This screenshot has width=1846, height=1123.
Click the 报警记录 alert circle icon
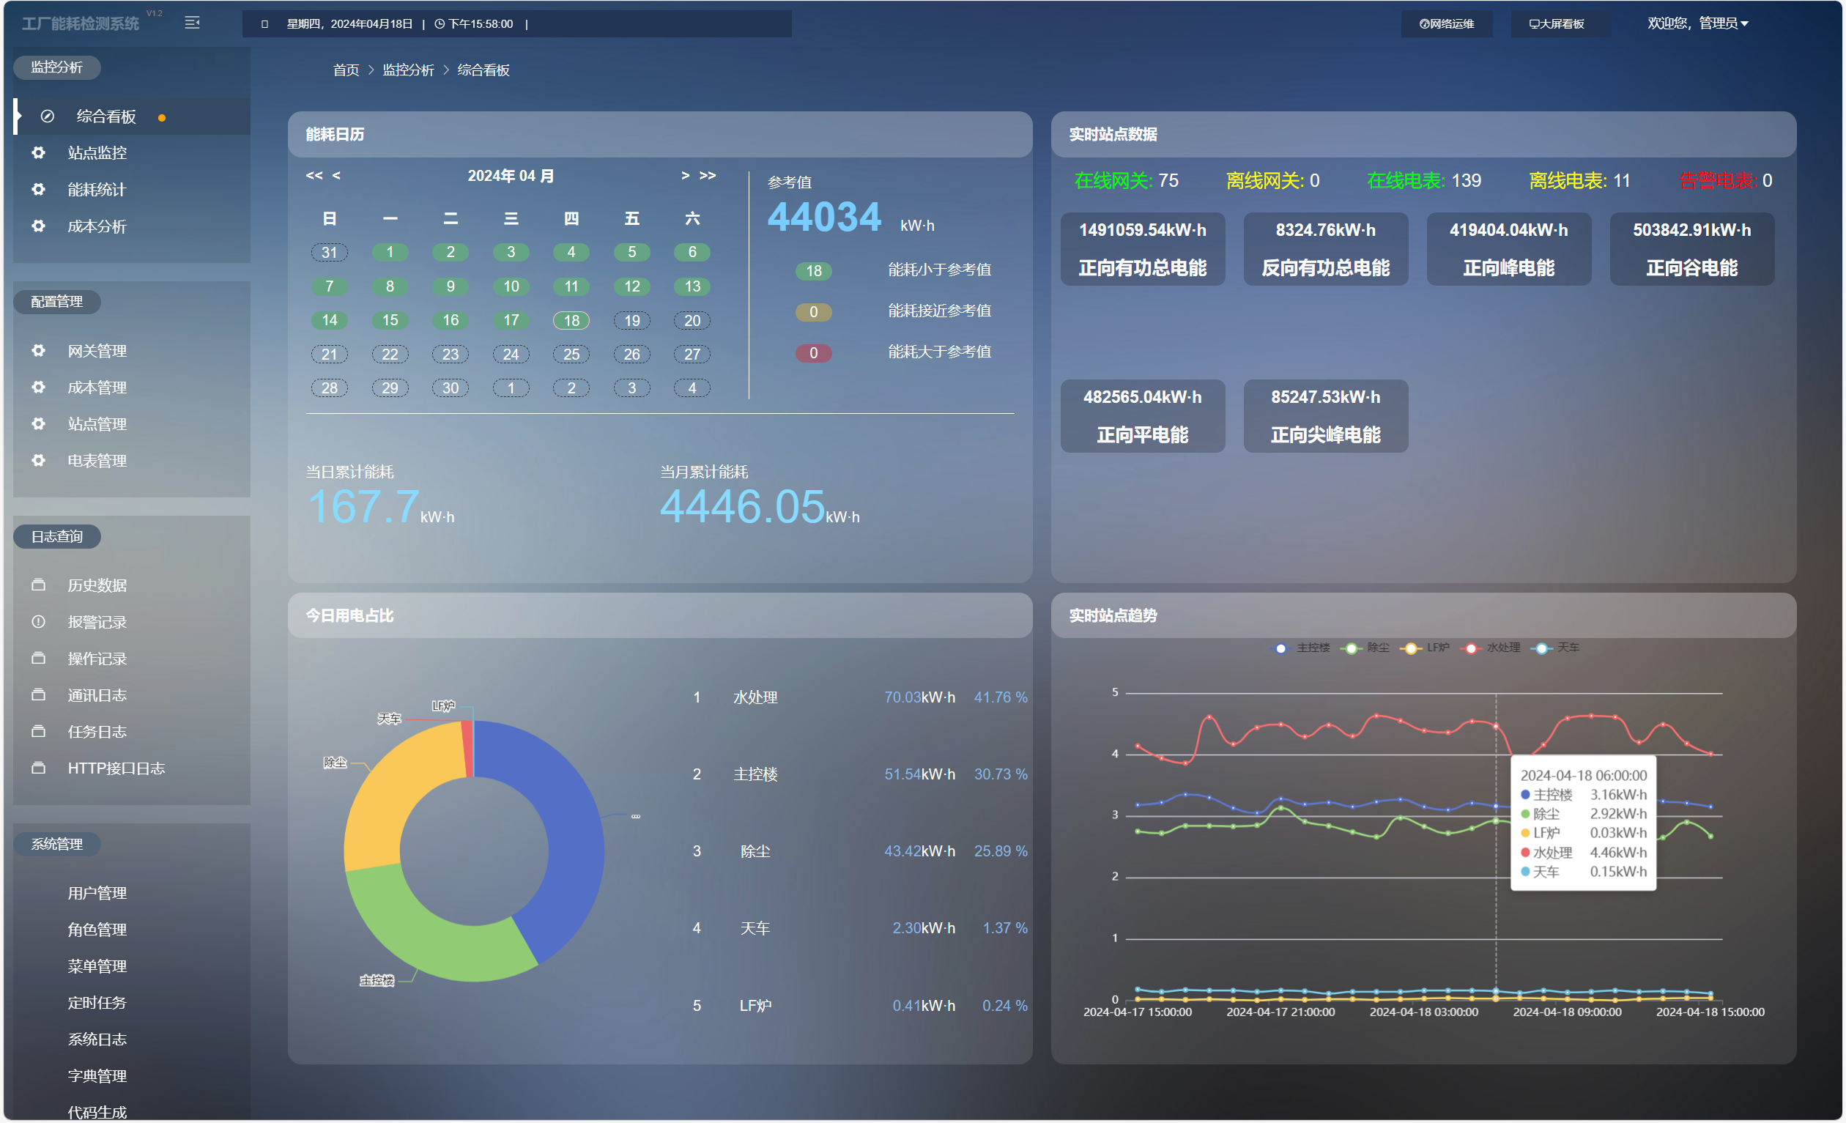(x=38, y=622)
